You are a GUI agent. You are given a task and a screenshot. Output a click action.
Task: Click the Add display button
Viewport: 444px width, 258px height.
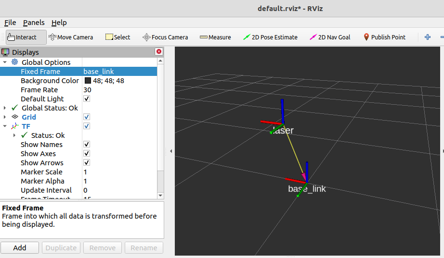20,248
